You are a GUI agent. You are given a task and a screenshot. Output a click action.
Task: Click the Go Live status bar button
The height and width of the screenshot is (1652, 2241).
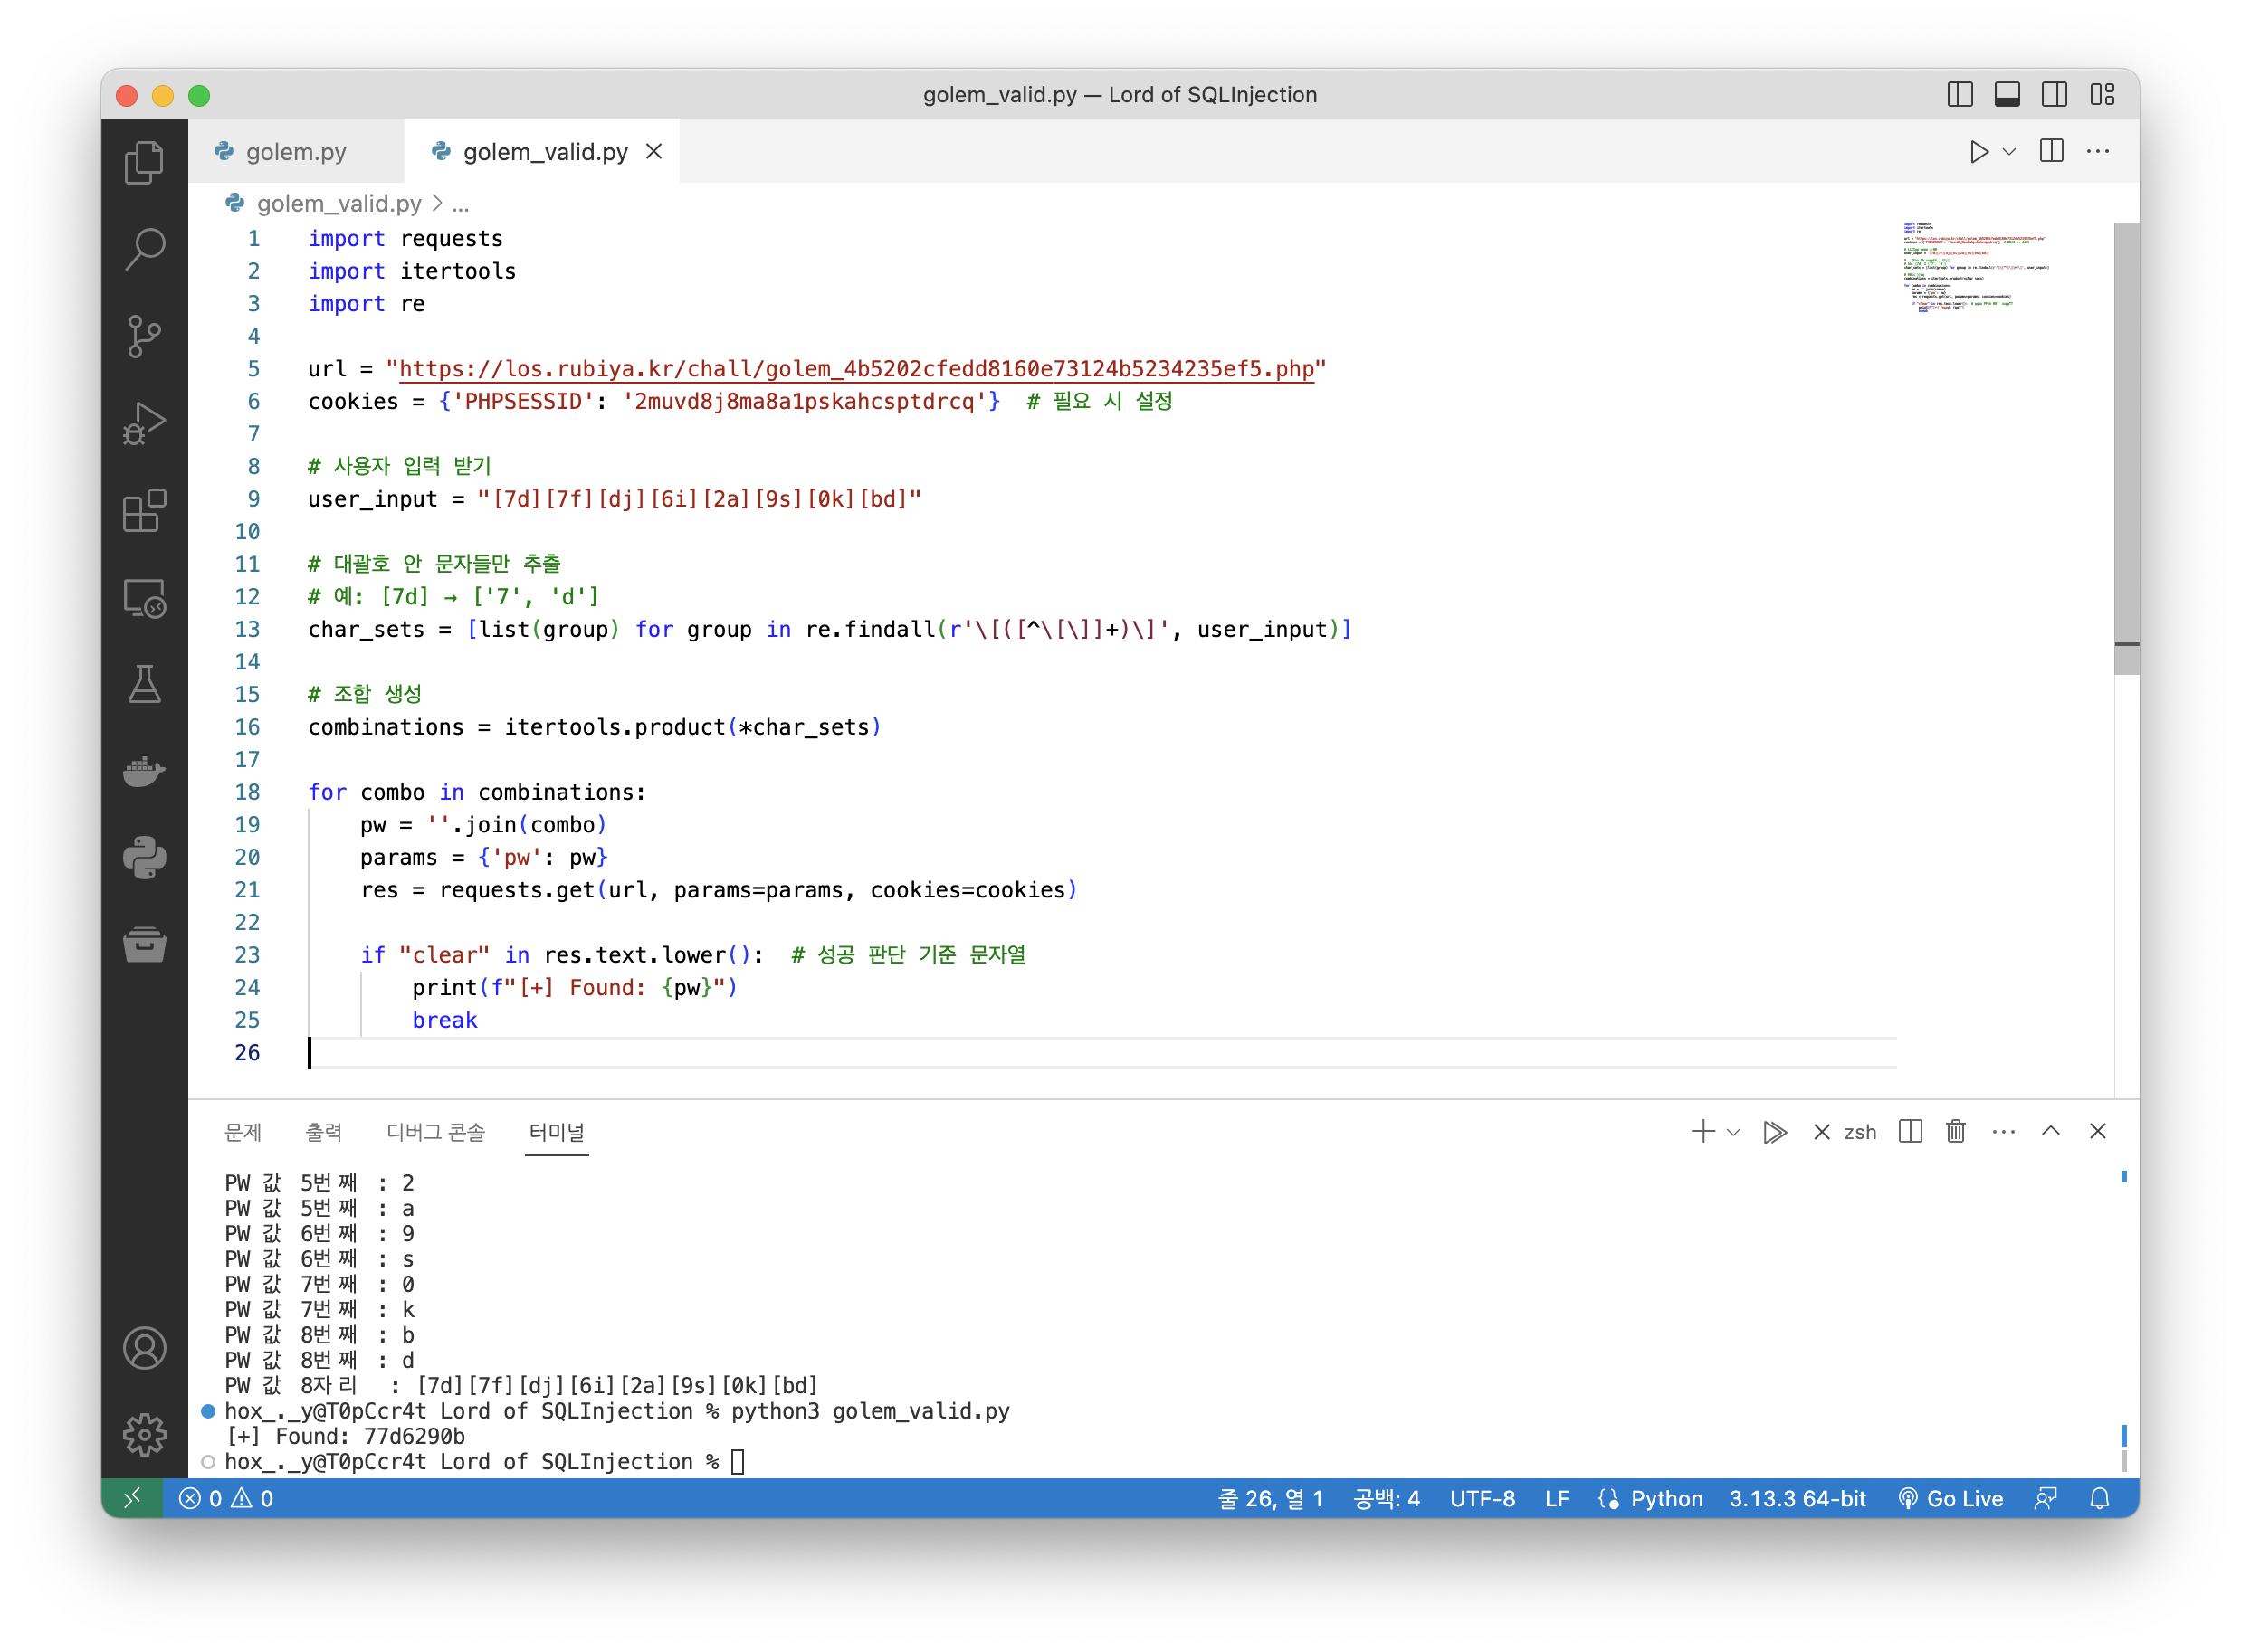[1950, 1498]
